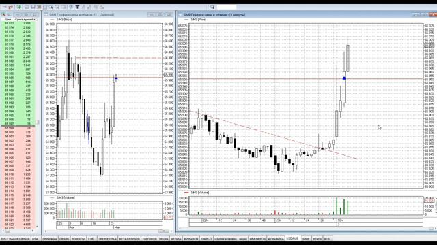Click SiM9 [Volume] legend in 3-minute chart
The width and height of the screenshot is (437, 245).
point(199,193)
